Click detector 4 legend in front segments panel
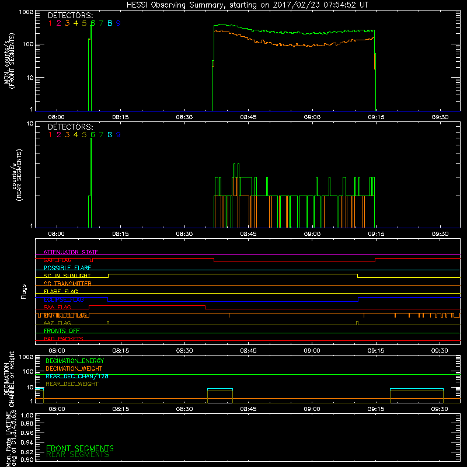Image resolution: width=467 pixels, height=467 pixels. click(76, 23)
